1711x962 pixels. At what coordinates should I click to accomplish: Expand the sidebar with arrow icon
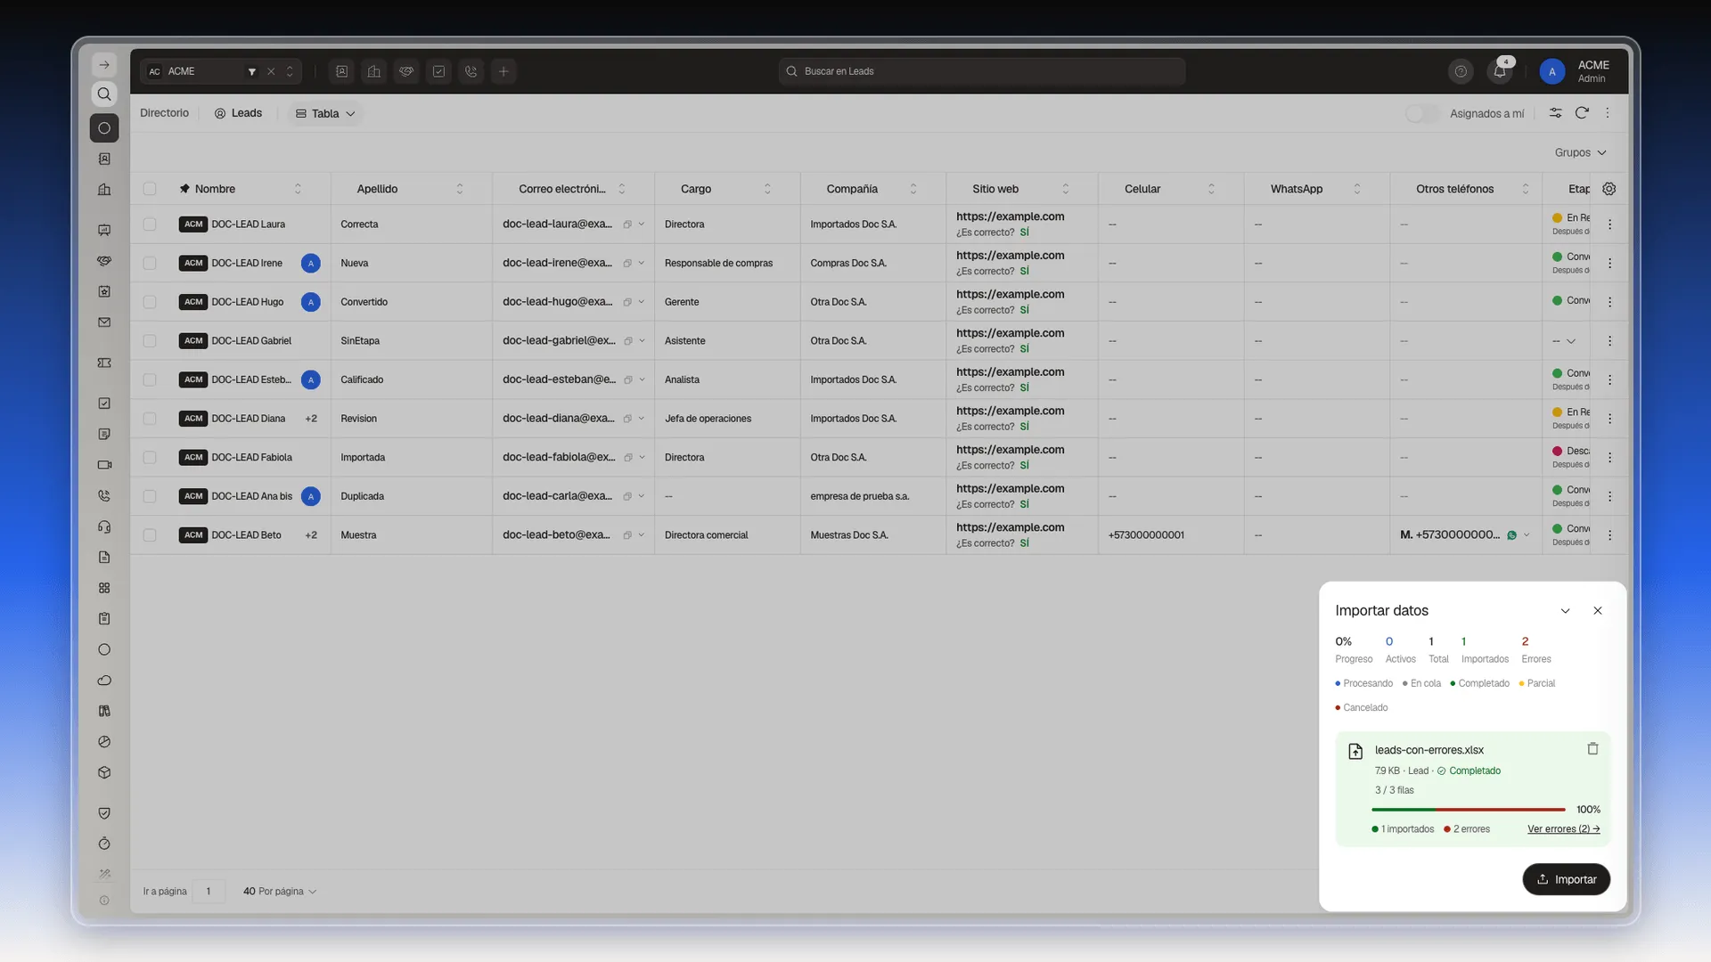point(104,65)
